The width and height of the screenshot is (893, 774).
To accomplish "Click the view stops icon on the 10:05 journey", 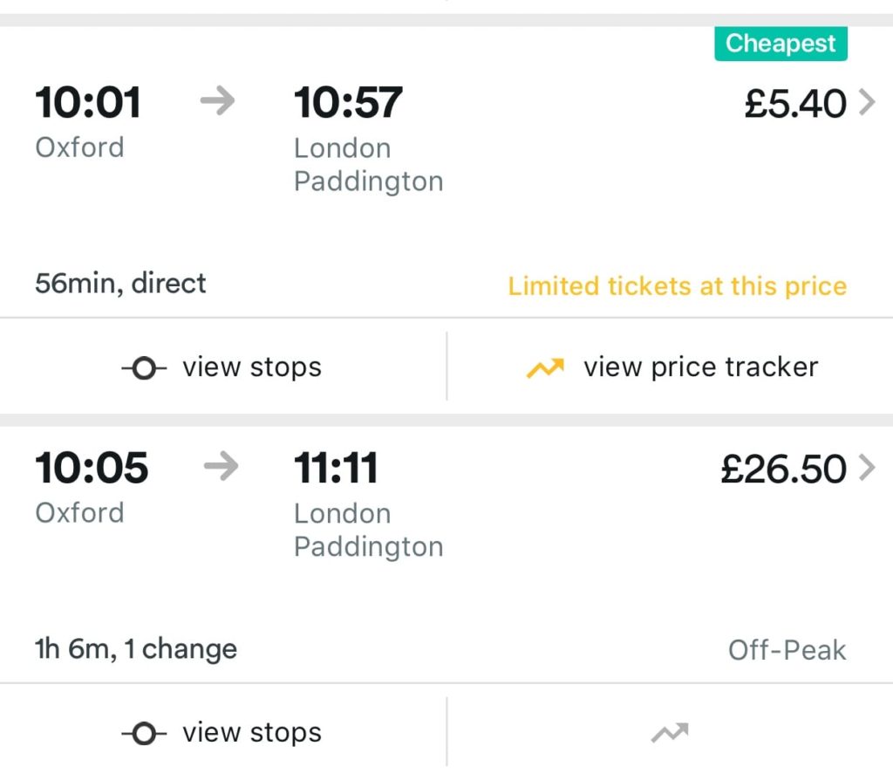I will [142, 733].
